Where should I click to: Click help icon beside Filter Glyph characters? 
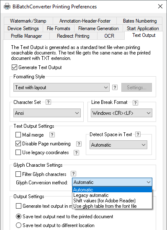pyautogui.click(x=73, y=174)
